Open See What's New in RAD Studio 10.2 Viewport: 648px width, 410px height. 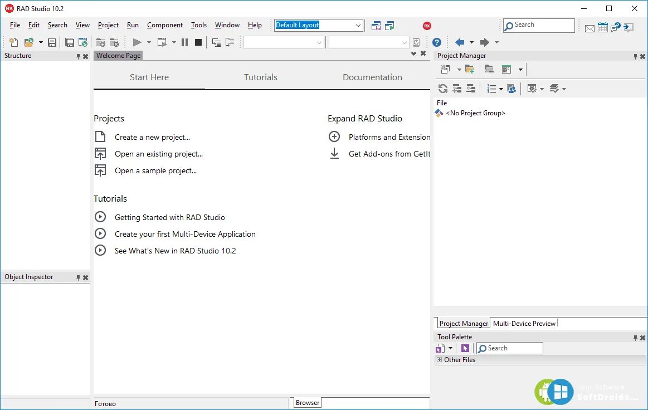click(175, 251)
